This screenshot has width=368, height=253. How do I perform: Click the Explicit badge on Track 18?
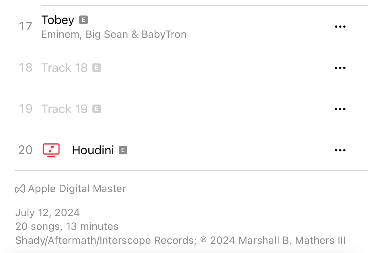[97, 68]
